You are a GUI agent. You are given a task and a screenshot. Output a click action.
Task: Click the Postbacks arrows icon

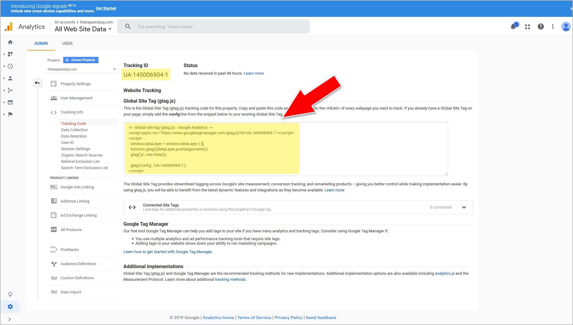[x=54, y=249]
